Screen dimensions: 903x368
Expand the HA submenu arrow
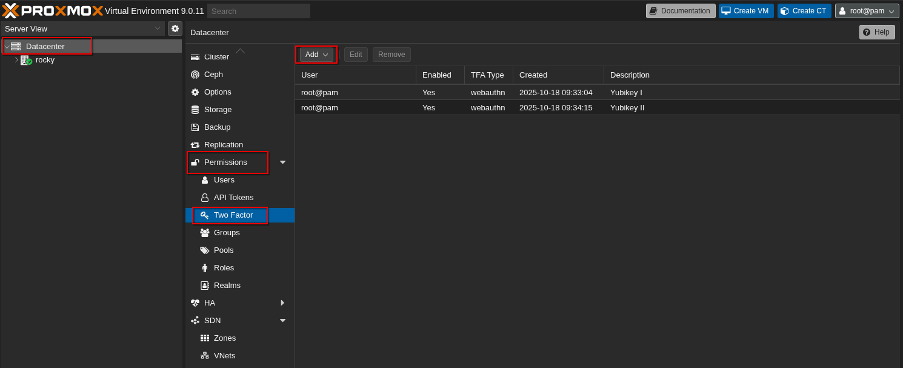(282, 303)
